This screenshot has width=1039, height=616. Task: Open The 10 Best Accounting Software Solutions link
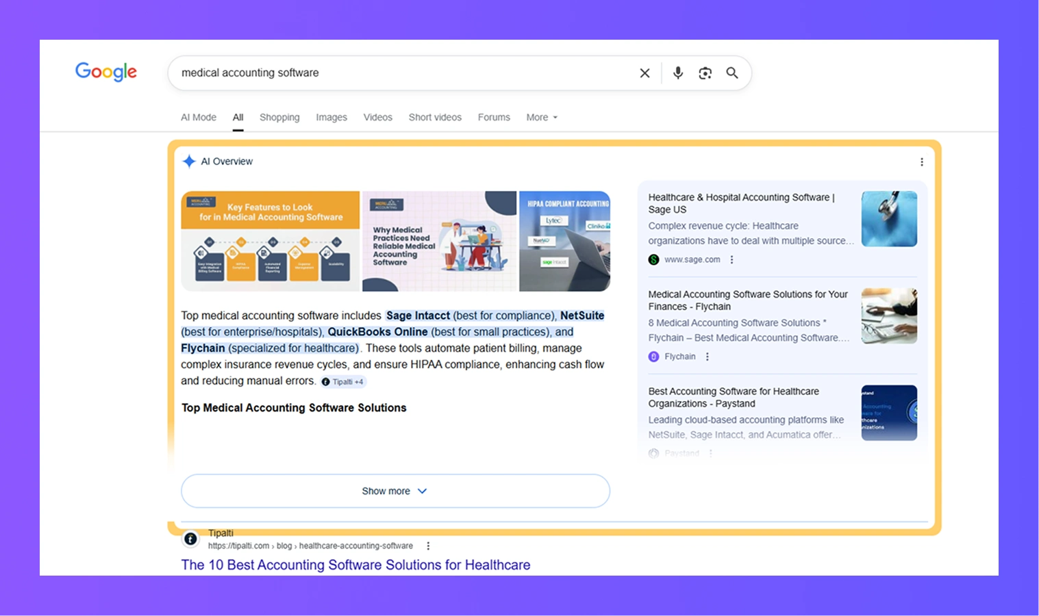point(355,565)
